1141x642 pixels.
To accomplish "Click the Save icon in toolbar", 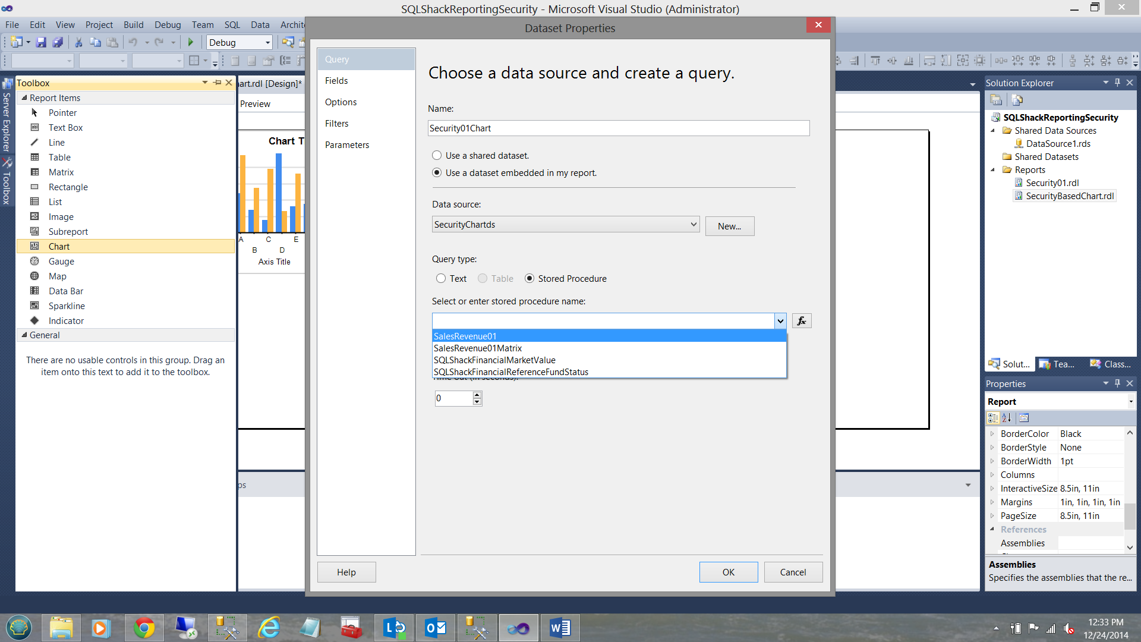I will [41, 42].
